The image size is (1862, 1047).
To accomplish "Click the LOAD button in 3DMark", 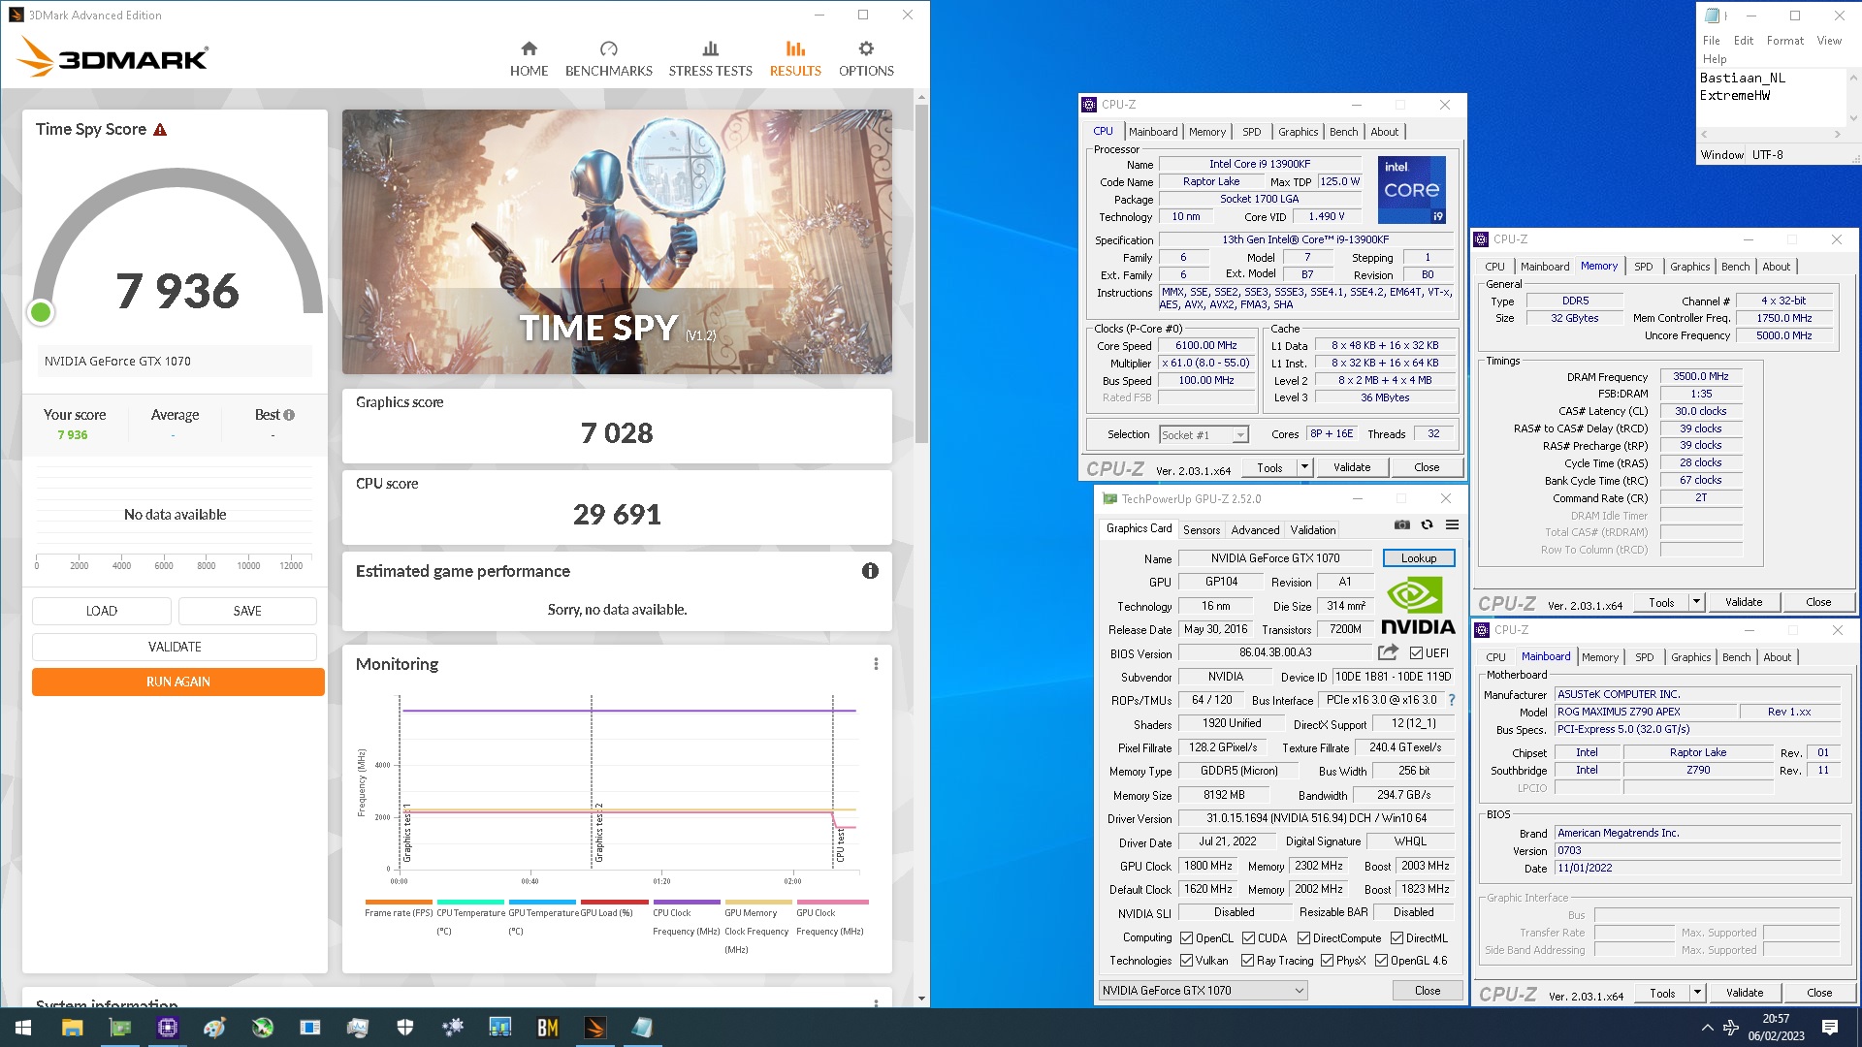I will pos(102,611).
